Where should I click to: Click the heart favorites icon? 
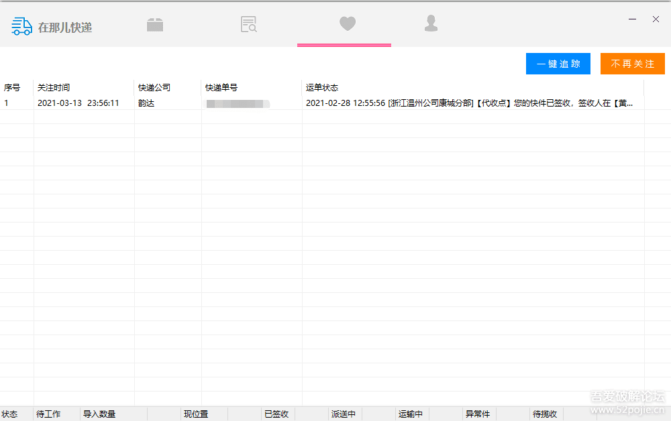pyautogui.click(x=347, y=24)
